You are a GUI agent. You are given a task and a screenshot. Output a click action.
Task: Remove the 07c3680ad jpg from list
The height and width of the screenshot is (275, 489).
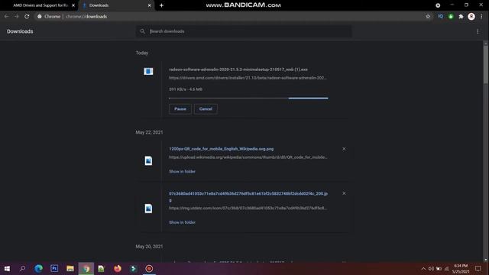344,193
